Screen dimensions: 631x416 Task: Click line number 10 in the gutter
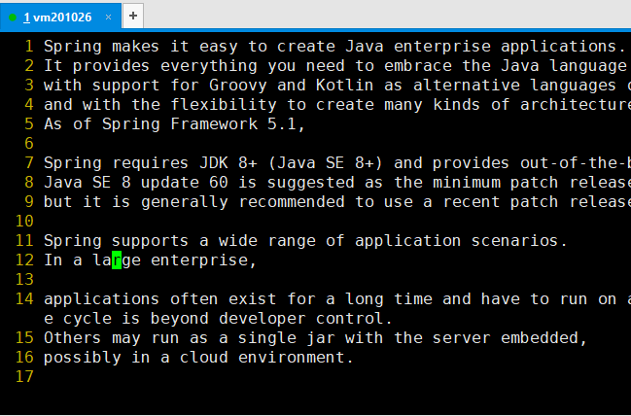24,221
